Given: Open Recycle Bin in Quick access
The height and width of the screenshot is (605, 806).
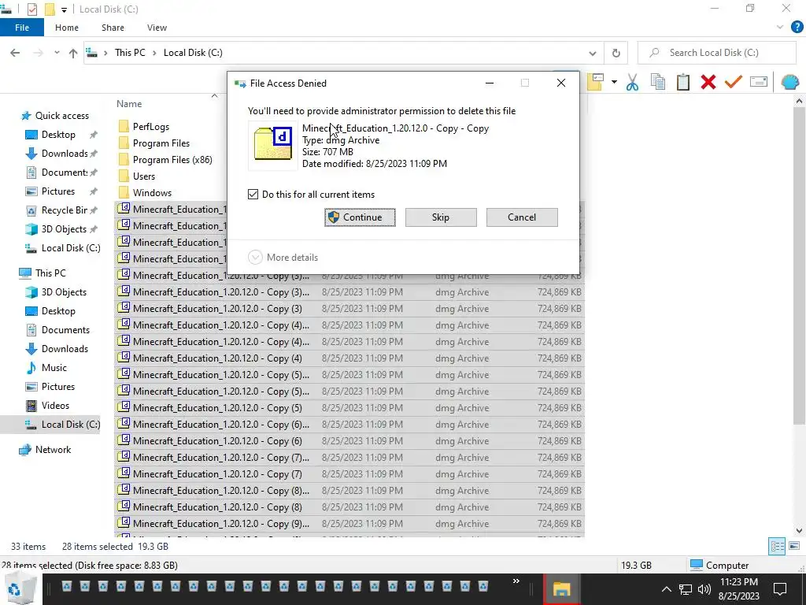Looking at the screenshot, I should 64,210.
